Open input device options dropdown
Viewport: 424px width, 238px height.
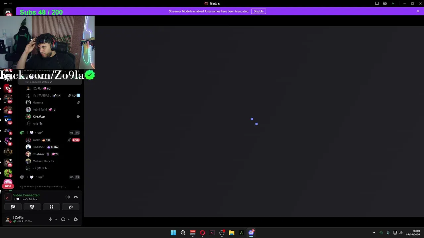(x=56, y=219)
